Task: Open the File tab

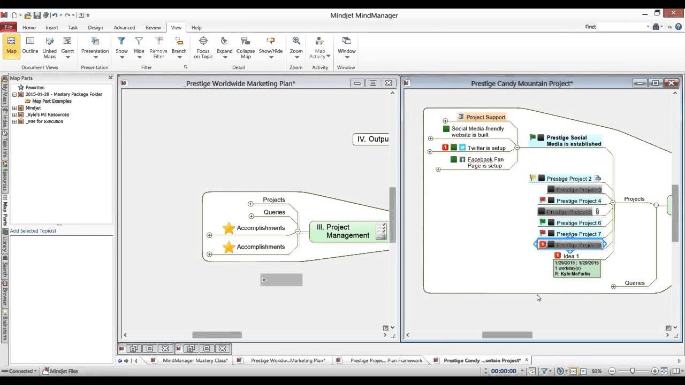Action: [9, 27]
